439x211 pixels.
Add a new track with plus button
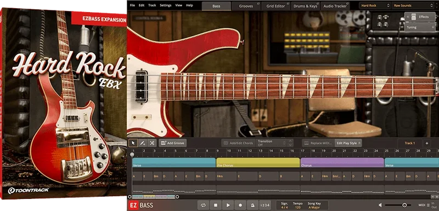[x=427, y=143]
